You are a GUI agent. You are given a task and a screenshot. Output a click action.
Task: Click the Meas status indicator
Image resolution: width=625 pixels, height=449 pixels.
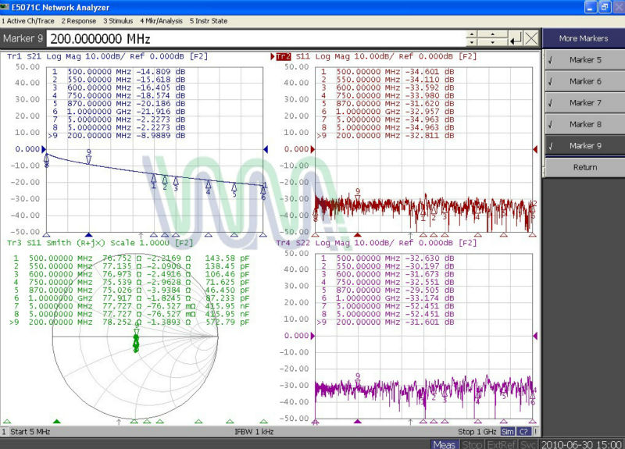[445, 444]
